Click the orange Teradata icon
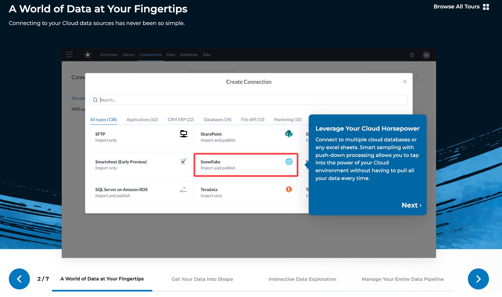Viewport: 502px width, 297px height. pos(289,189)
